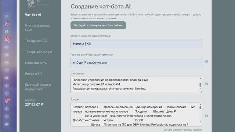Select the СК circle in sidebar
The width and height of the screenshot is (235, 132).
(7, 47)
